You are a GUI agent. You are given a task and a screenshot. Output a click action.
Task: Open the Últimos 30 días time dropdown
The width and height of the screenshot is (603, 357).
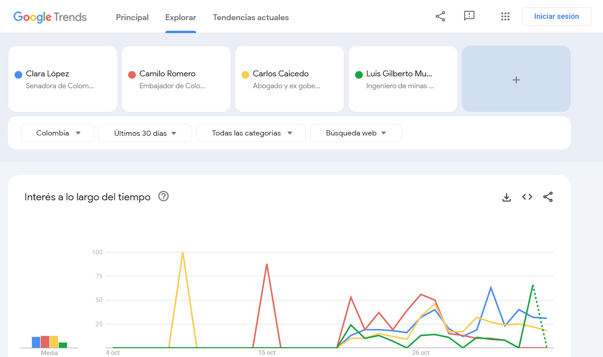[145, 133]
